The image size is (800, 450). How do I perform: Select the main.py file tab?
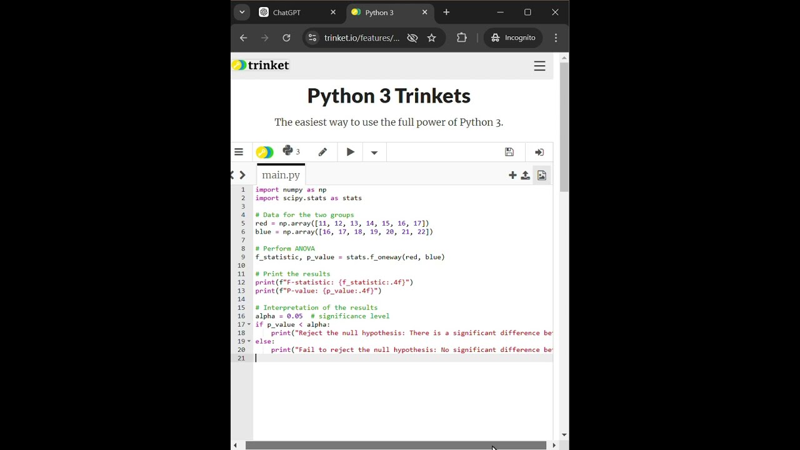point(281,175)
